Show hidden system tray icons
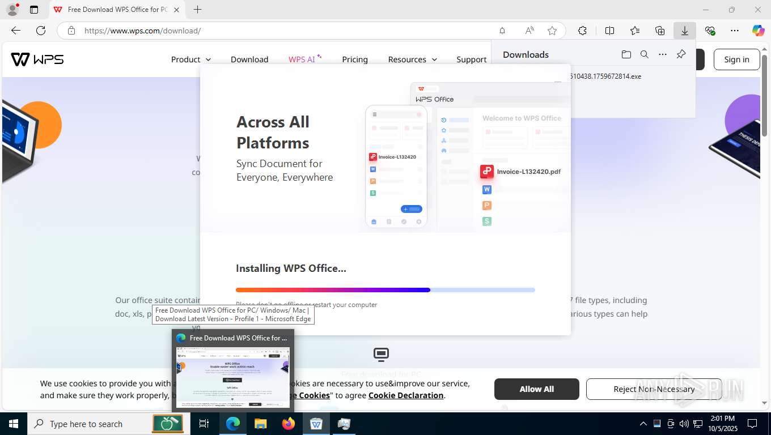The width and height of the screenshot is (771, 435). 643,424
